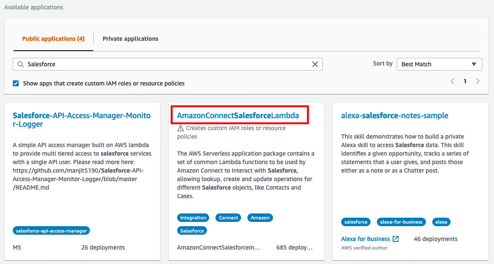Select the Integration tag

193,217
